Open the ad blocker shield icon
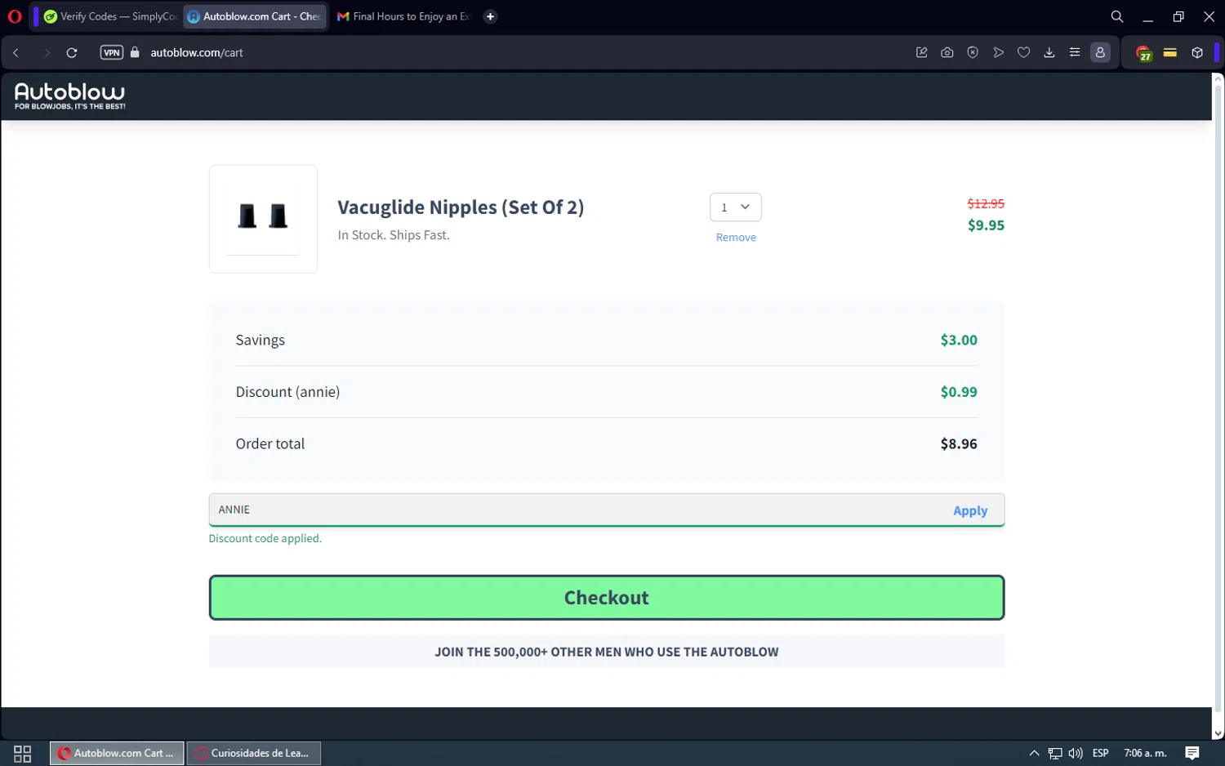Image resolution: width=1225 pixels, height=766 pixels. coord(973,52)
